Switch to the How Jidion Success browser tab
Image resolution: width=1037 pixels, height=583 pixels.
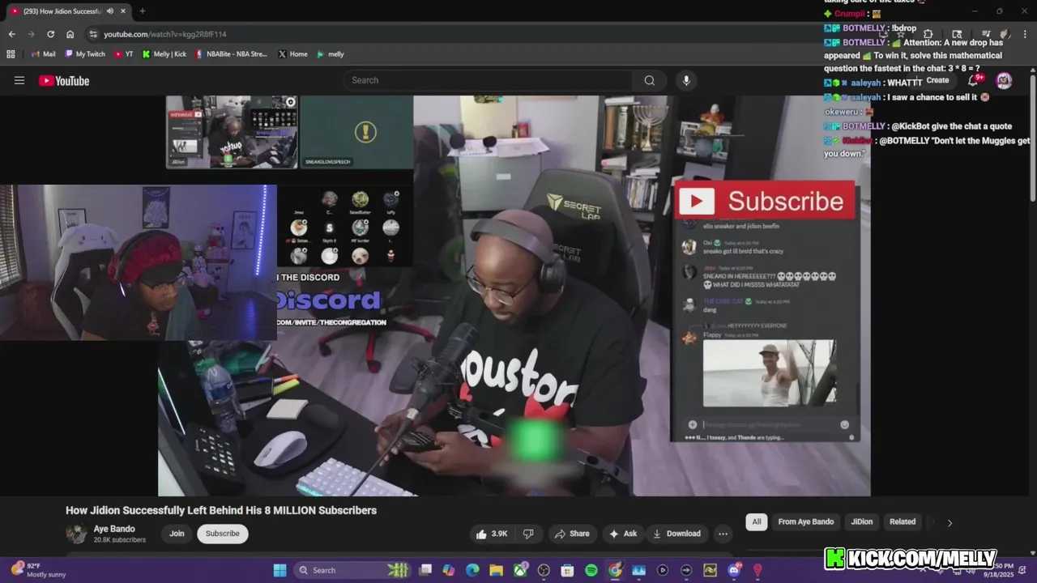[61, 11]
